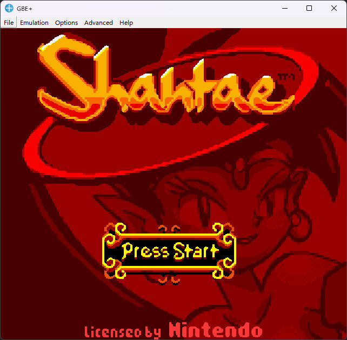
Task: Open the Options menu
Action: pos(66,23)
